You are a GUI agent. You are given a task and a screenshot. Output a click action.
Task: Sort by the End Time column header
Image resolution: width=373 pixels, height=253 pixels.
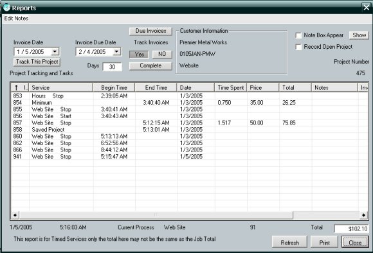156,88
